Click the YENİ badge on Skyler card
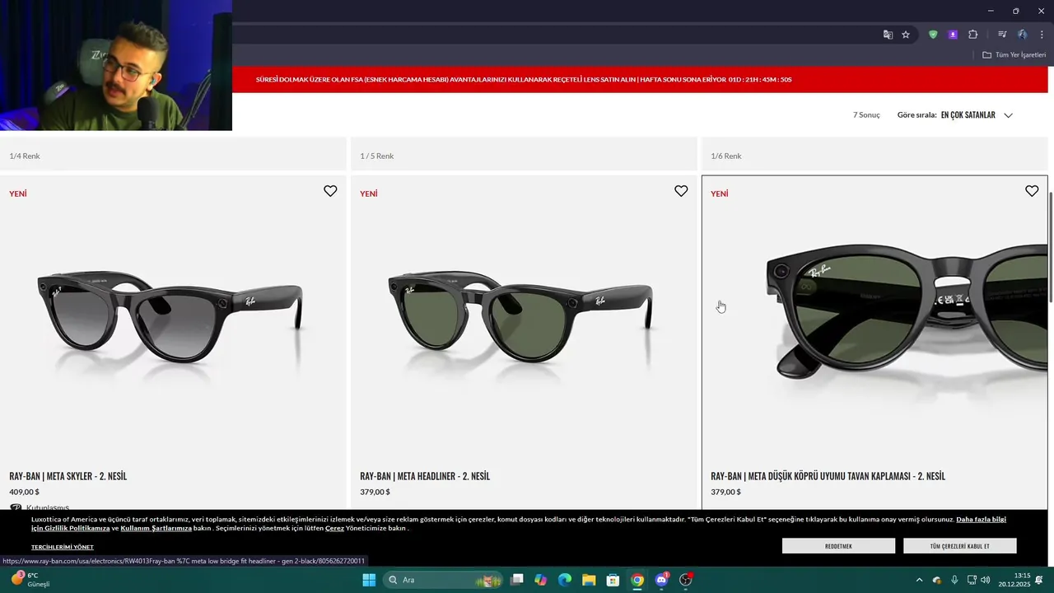 pyautogui.click(x=18, y=194)
